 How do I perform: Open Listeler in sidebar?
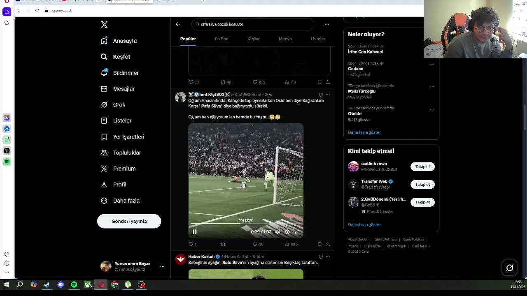[116, 120]
